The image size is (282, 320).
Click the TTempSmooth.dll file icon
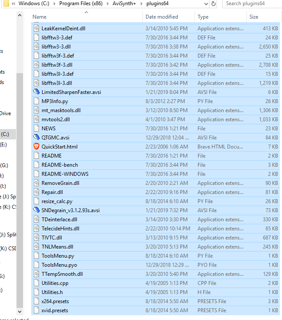pos(36,274)
